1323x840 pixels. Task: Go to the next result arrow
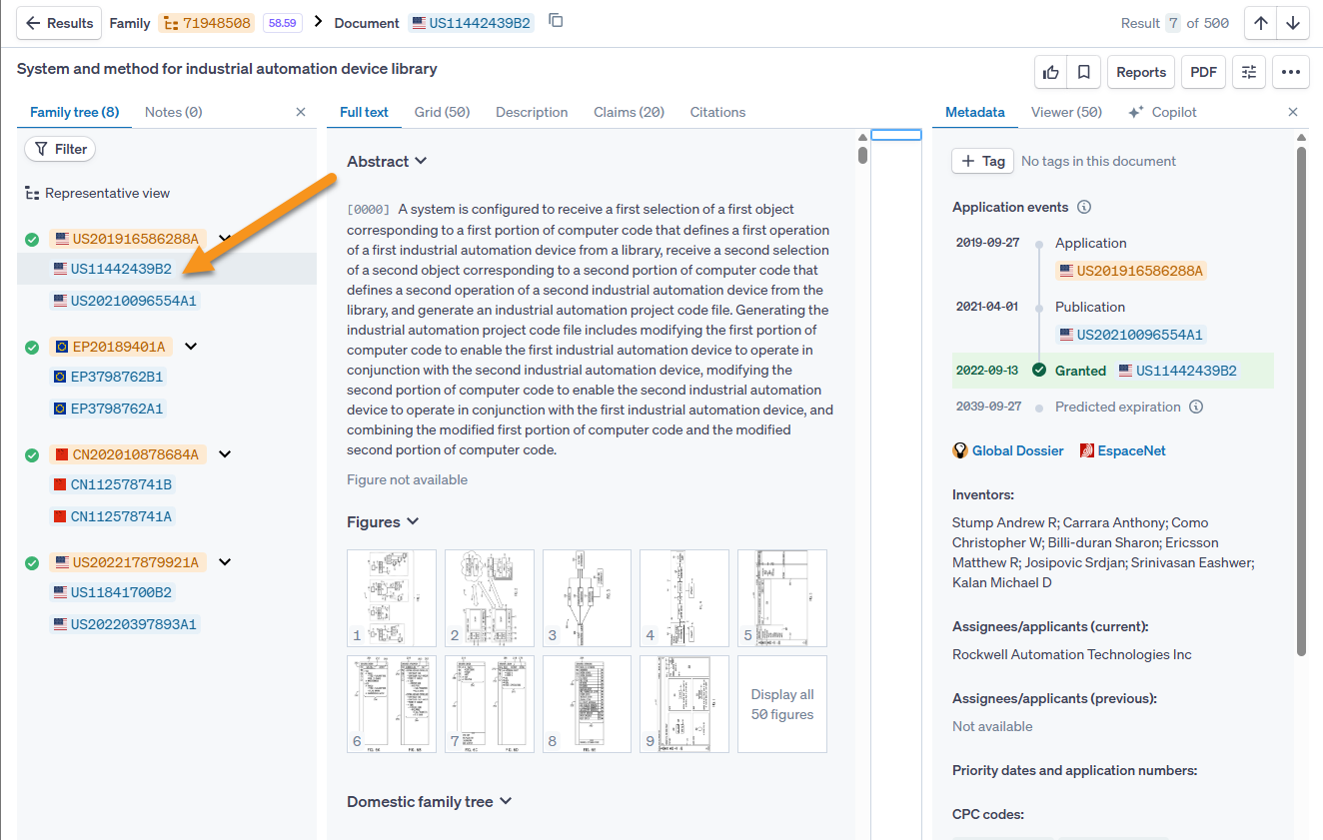tap(1293, 23)
